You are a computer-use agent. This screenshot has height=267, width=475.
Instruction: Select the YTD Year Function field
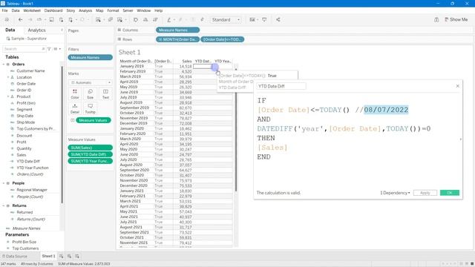33,168
